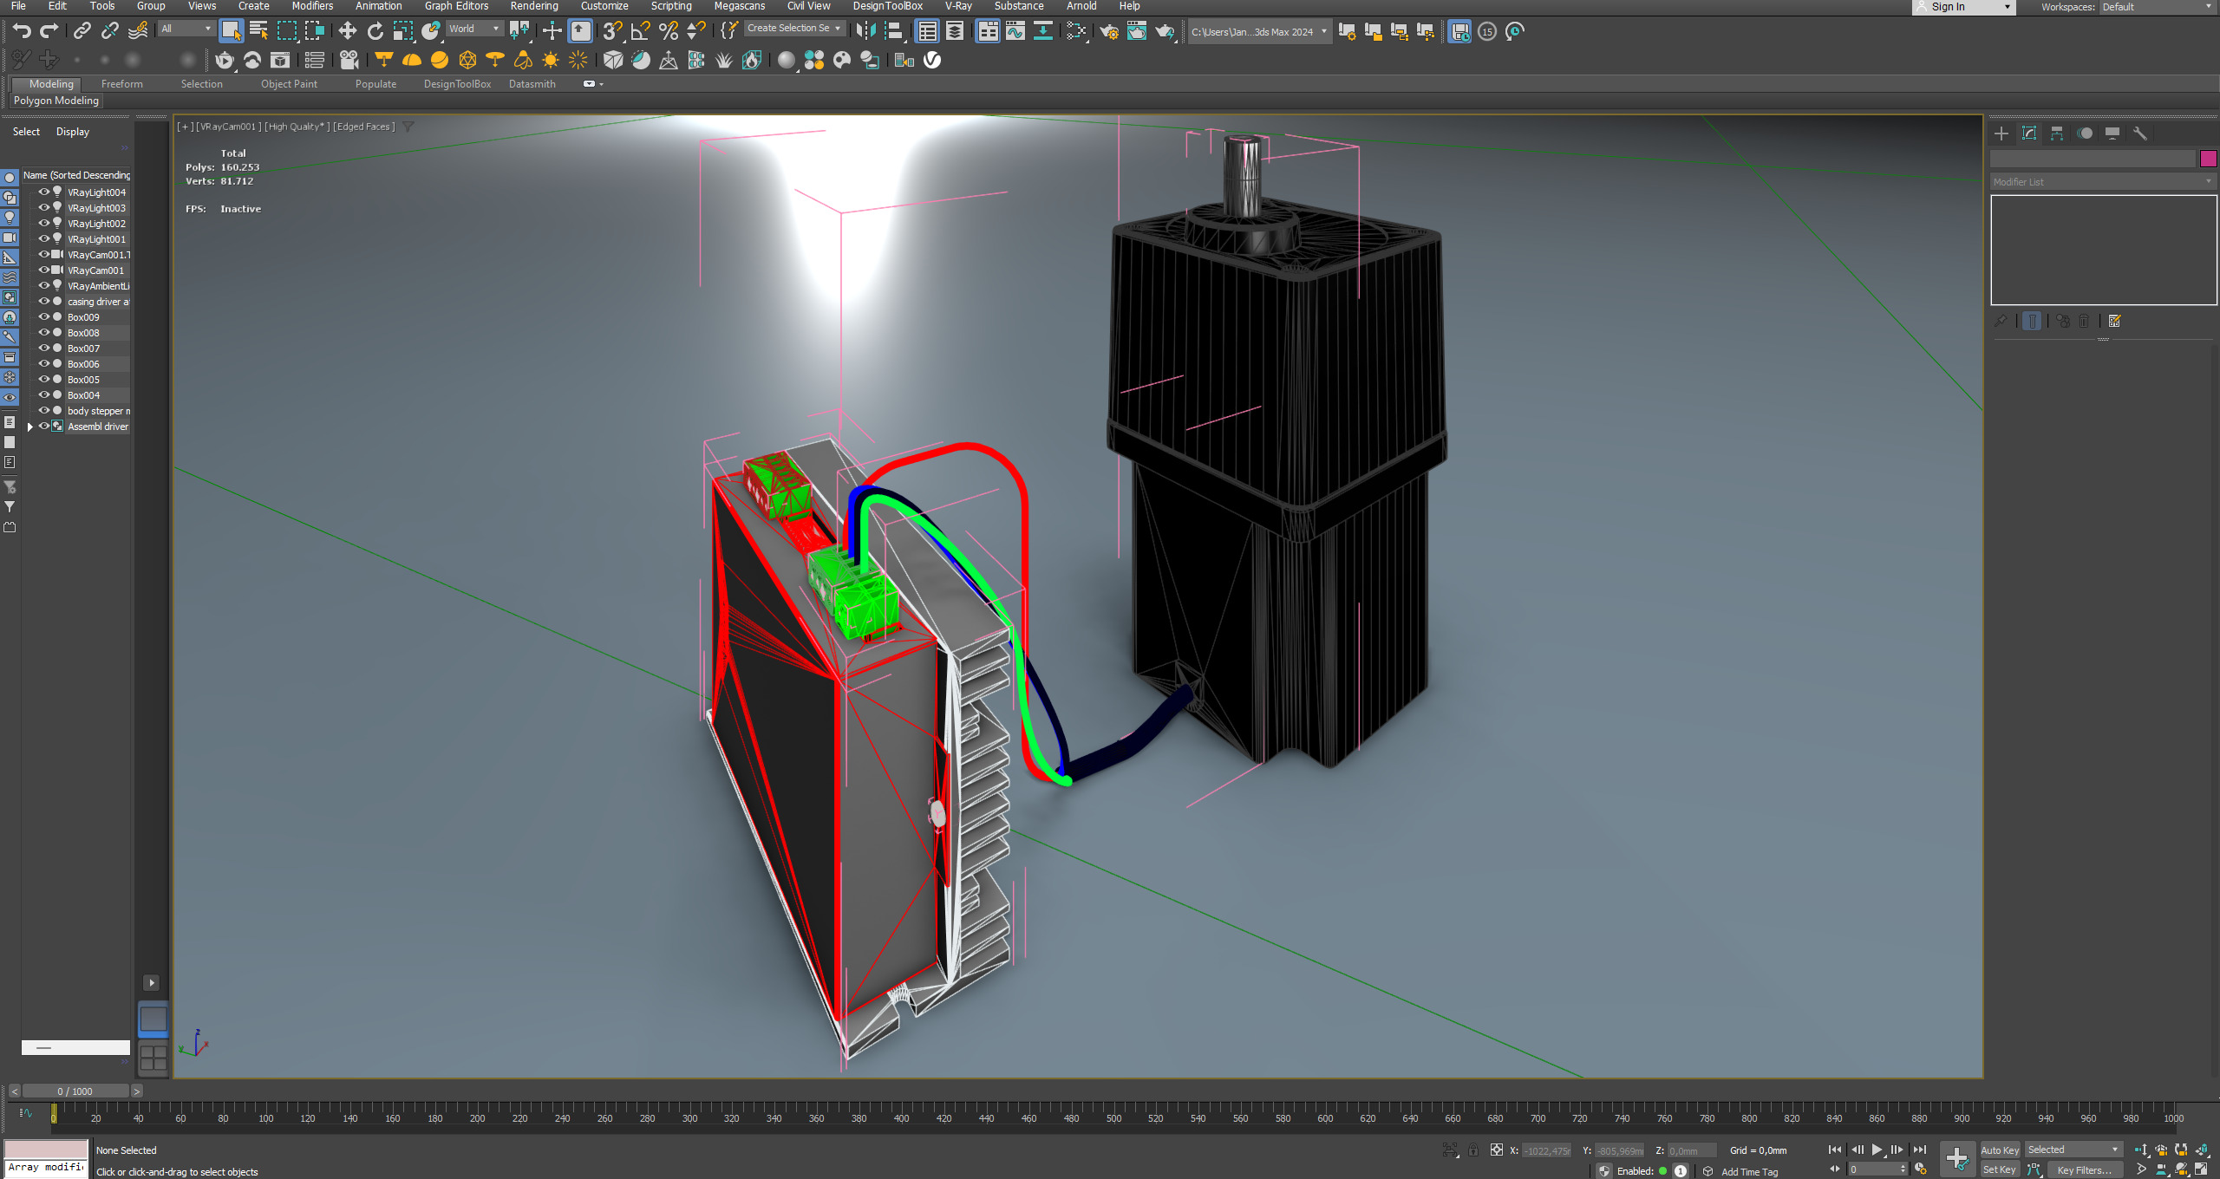Pick the Select and Move tool
This screenshot has width=2220, height=1179.
347,31
